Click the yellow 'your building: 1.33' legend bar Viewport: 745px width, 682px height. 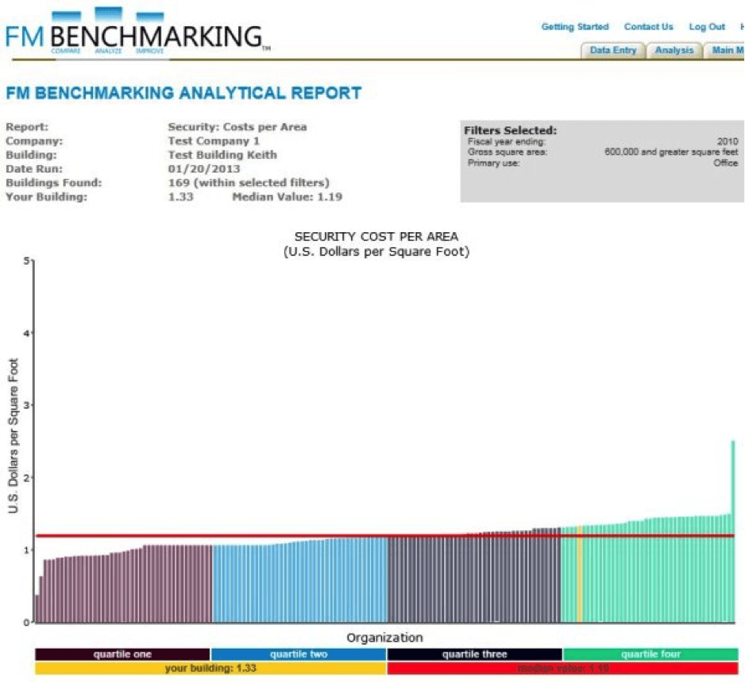point(210,668)
